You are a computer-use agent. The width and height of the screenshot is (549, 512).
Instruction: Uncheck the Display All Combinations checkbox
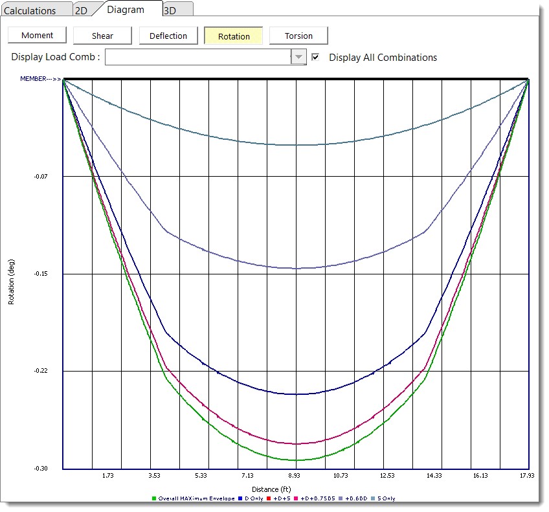[315, 57]
